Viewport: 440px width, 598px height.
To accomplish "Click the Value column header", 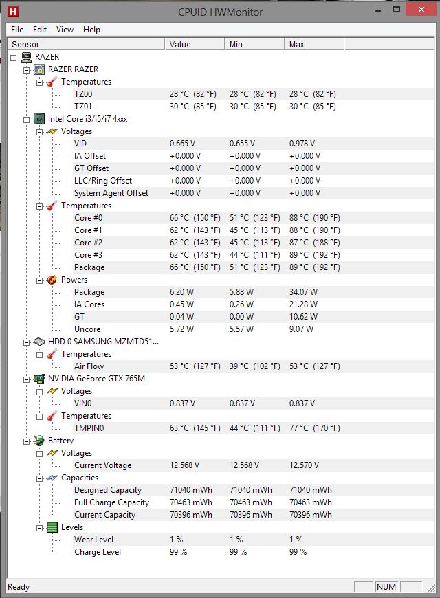I will [x=195, y=44].
